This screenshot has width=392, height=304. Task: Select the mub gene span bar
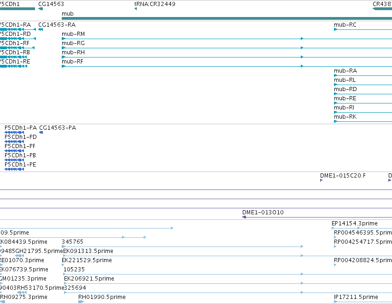pyautogui.click(x=227, y=18)
